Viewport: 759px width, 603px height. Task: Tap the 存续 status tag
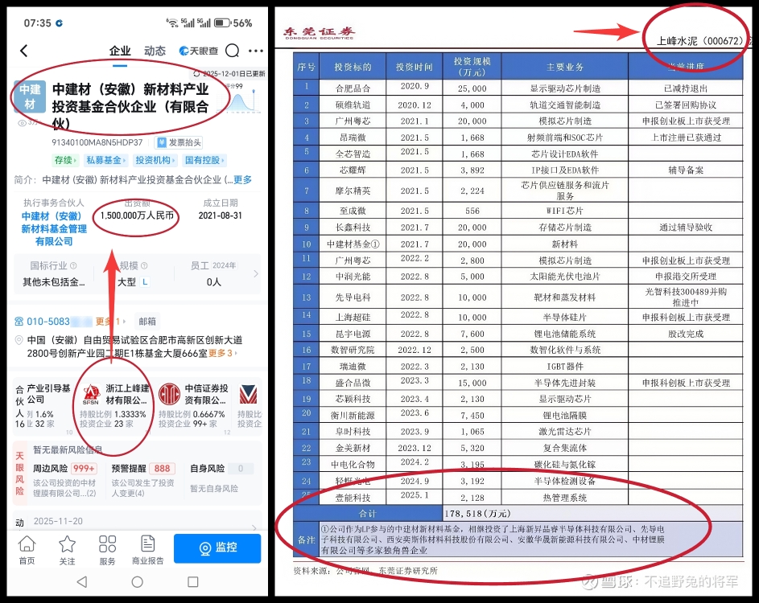click(x=65, y=160)
